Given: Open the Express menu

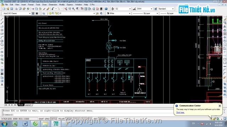Looking at the screenshot, I should tap(70, 5).
